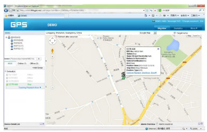
Task: Open the 工具(O) menu
Action: coord(195,16)
